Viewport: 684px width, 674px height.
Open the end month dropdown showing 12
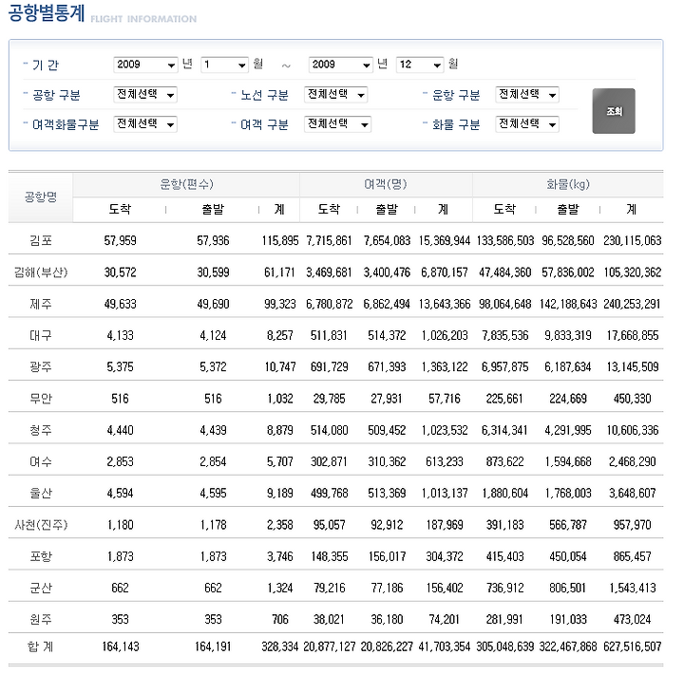click(420, 65)
